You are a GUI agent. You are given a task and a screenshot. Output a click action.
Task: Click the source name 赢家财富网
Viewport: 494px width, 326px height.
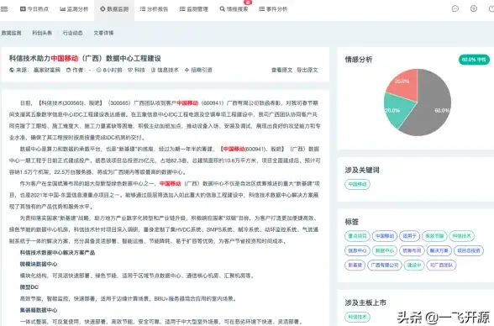[x=47, y=70]
